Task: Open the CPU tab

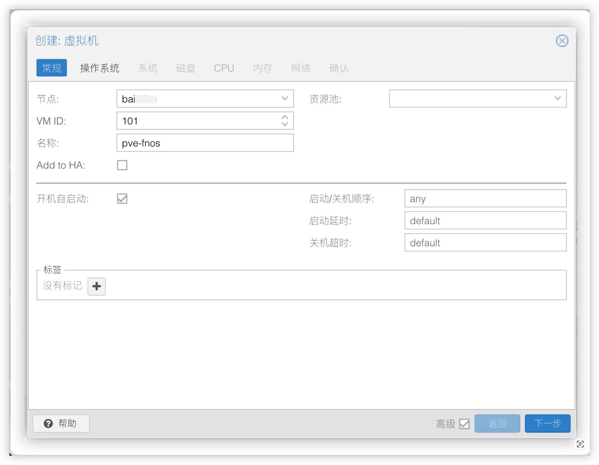Action: 224,68
